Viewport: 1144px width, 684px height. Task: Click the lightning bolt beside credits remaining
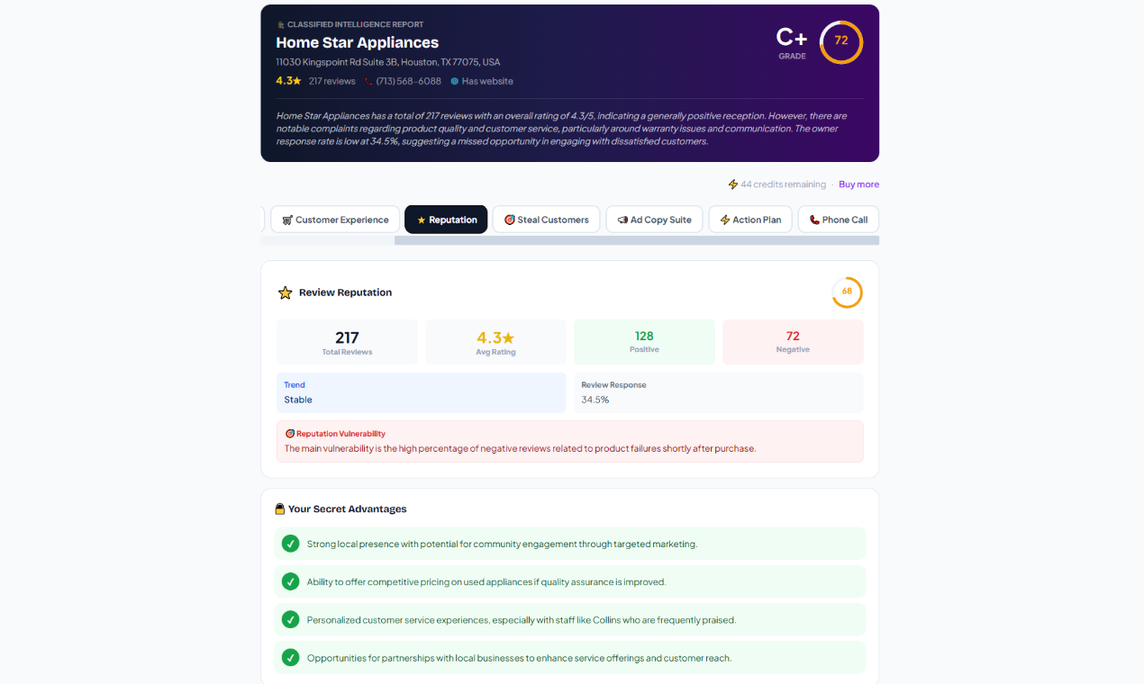732,184
